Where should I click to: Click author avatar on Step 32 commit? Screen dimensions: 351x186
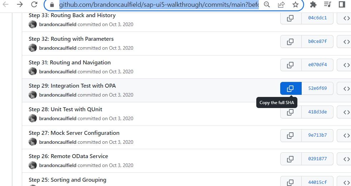coord(33,48)
